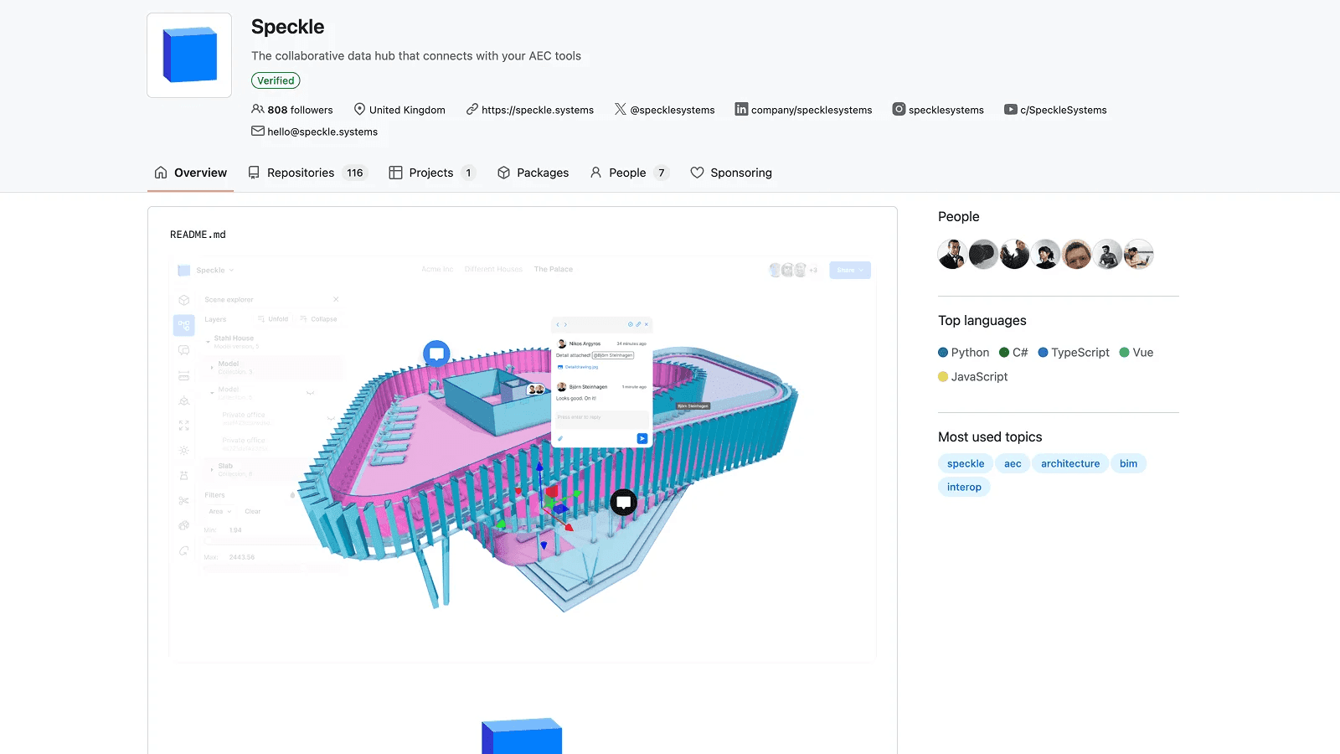Open the Speckle project dropdown
The height and width of the screenshot is (754, 1340).
[211, 270]
